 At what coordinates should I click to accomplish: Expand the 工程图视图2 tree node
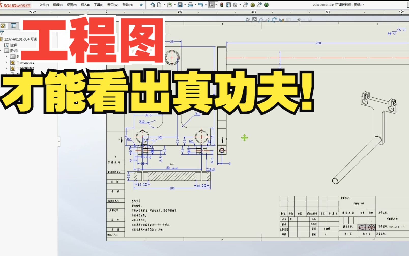[6, 68]
